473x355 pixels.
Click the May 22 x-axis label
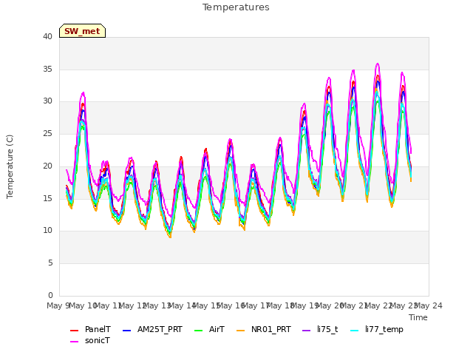[x=379, y=305]
